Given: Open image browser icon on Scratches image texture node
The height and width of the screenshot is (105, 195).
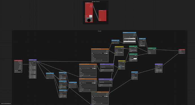Looking at the screenshot, I should point(80,83).
